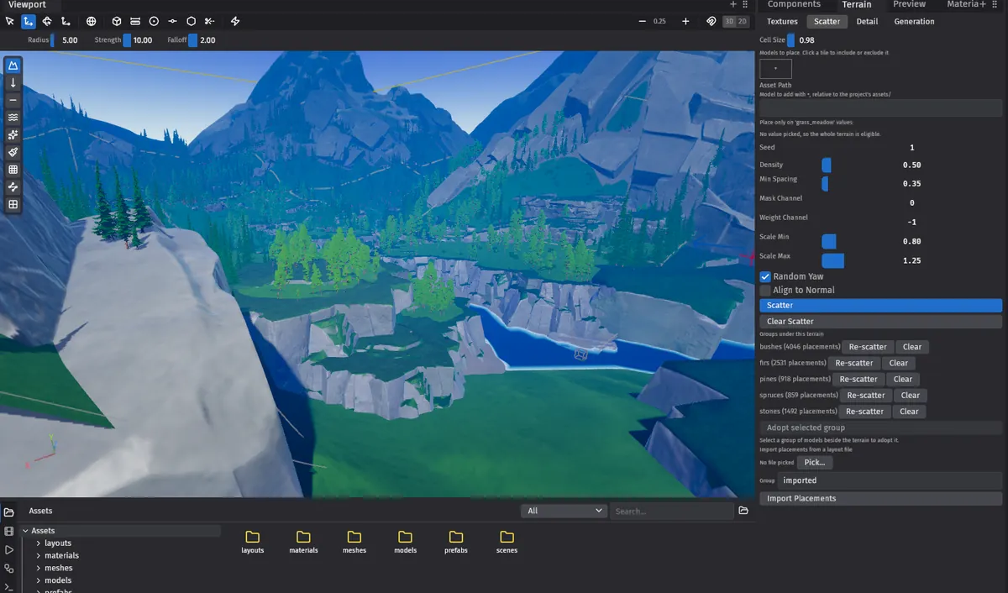1008x593 pixels.
Task: Click the Asset Path input field
Action: click(881, 108)
